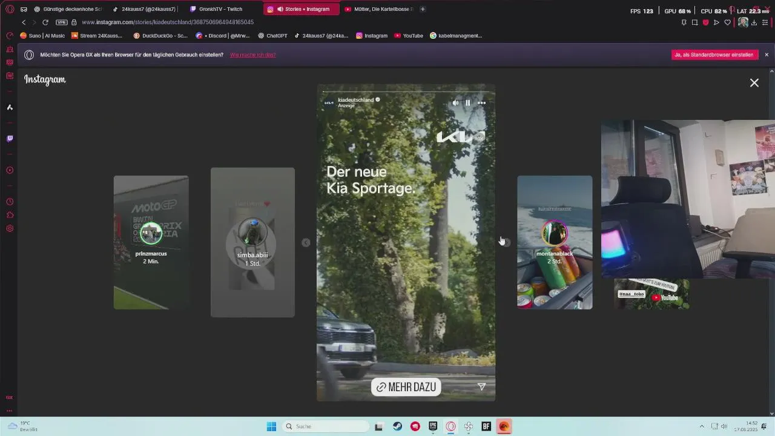
Task: Open History clock icon in sidebar
Action: (10, 202)
